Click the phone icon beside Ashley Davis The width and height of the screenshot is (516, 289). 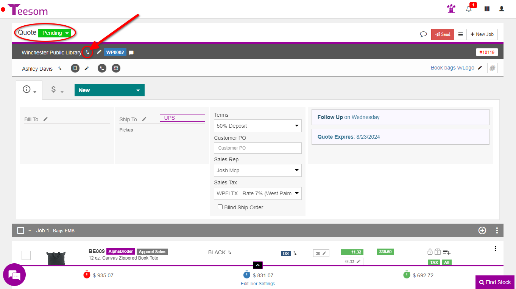coord(102,68)
